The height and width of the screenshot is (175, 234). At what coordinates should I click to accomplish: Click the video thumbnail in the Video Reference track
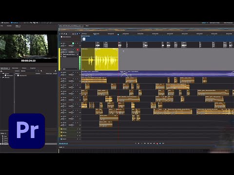coord(84,39)
